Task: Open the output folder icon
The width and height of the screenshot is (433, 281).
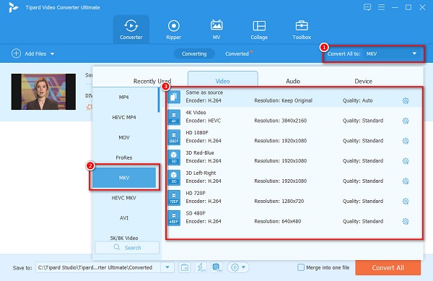Action: (x=185, y=267)
